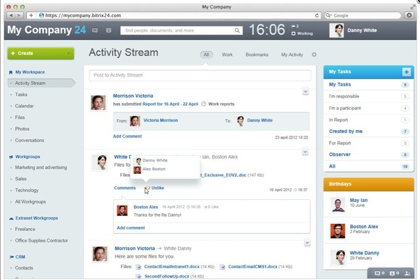Screen dimensions: 420x280
Task: Open the 16:06 time clock
Action: coord(267,30)
